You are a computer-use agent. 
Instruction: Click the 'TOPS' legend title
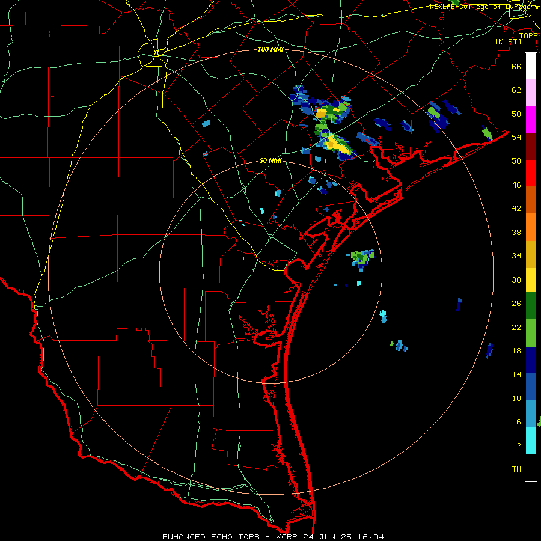click(528, 36)
